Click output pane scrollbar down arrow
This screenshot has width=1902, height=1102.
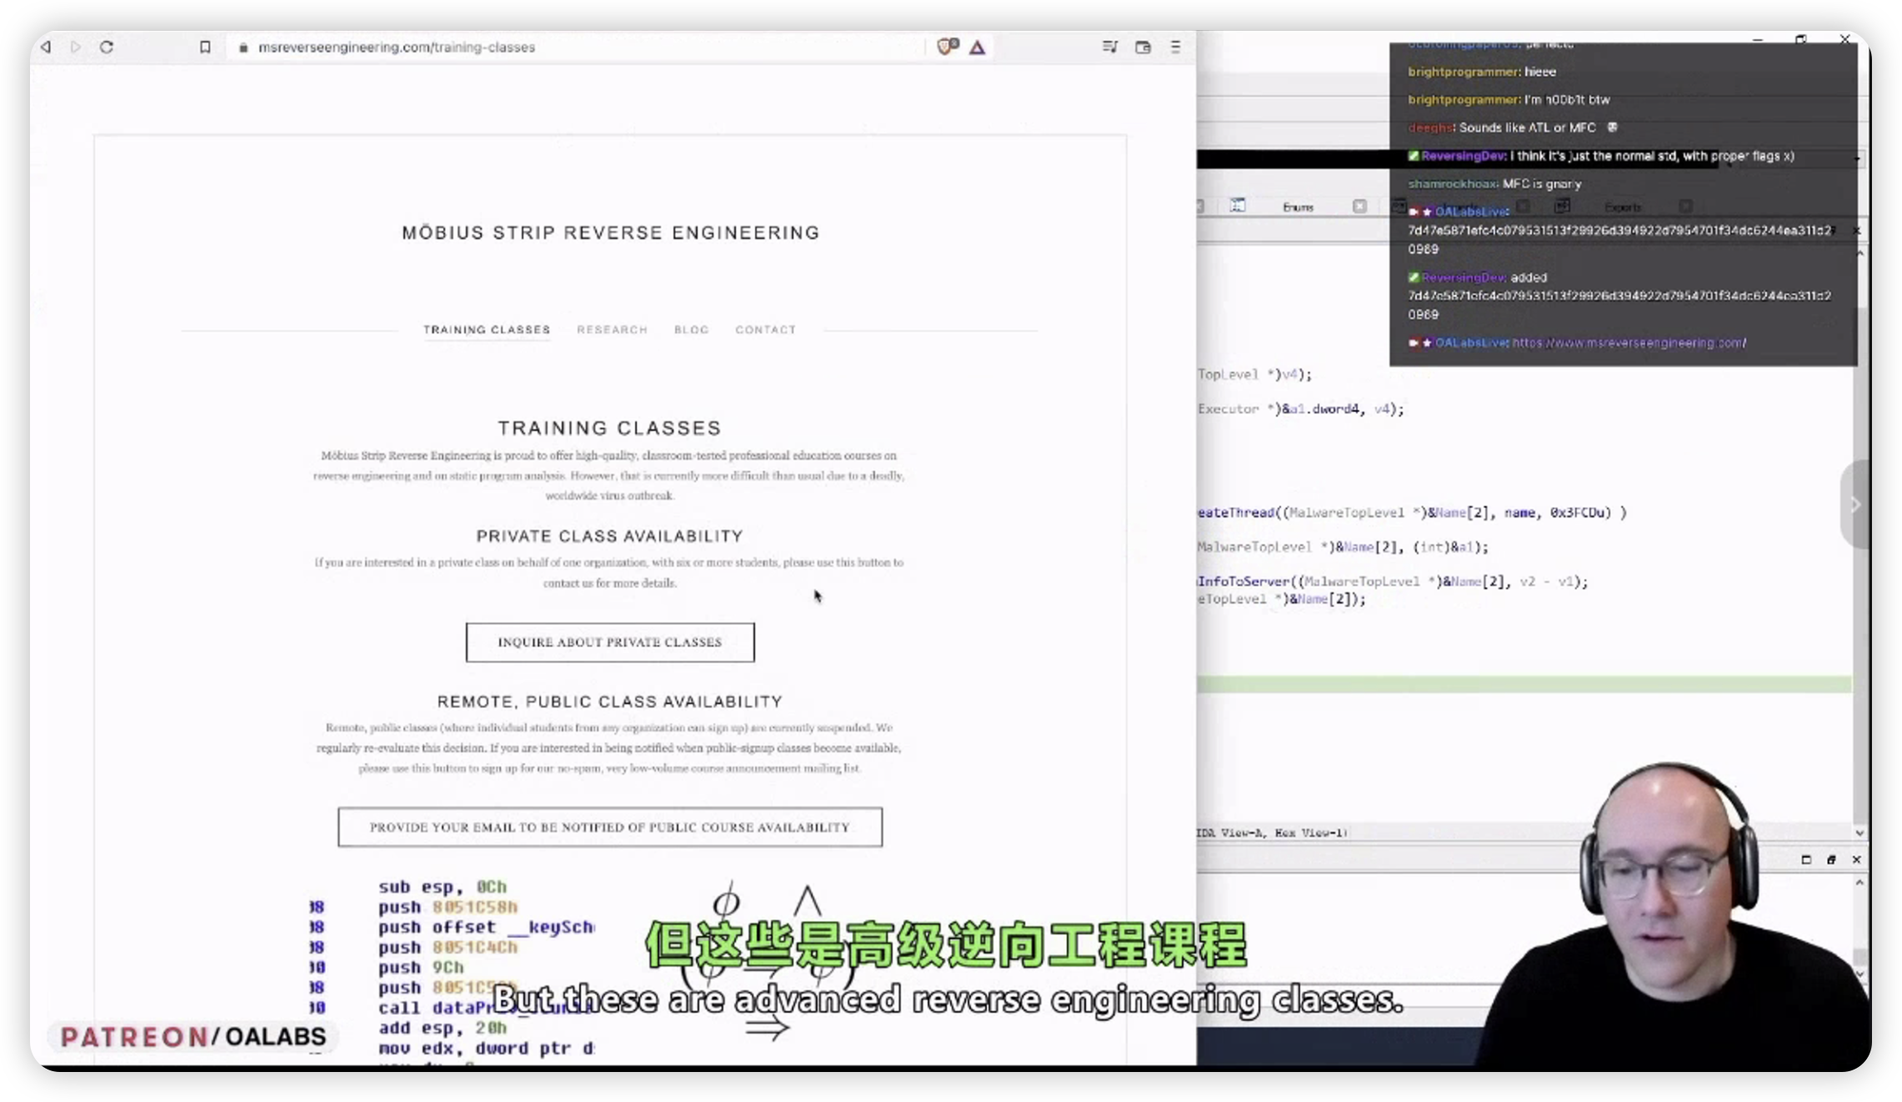[1859, 973]
